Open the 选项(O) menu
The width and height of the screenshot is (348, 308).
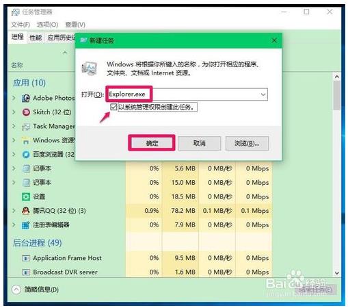tap(47, 25)
